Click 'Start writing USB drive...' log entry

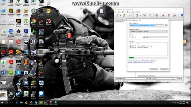point(143,48)
